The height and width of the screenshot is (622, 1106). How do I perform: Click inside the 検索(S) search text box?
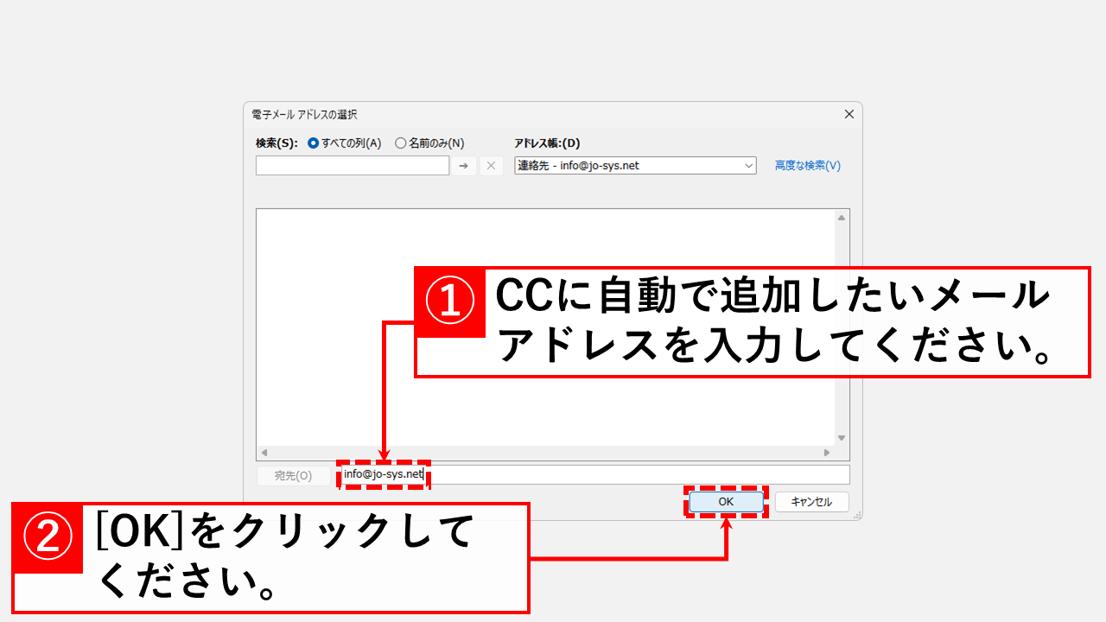pyautogui.click(x=352, y=165)
